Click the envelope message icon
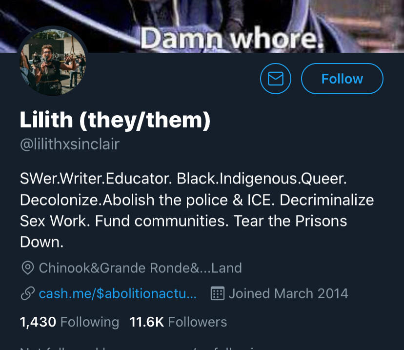404x350 pixels. pyautogui.click(x=275, y=79)
